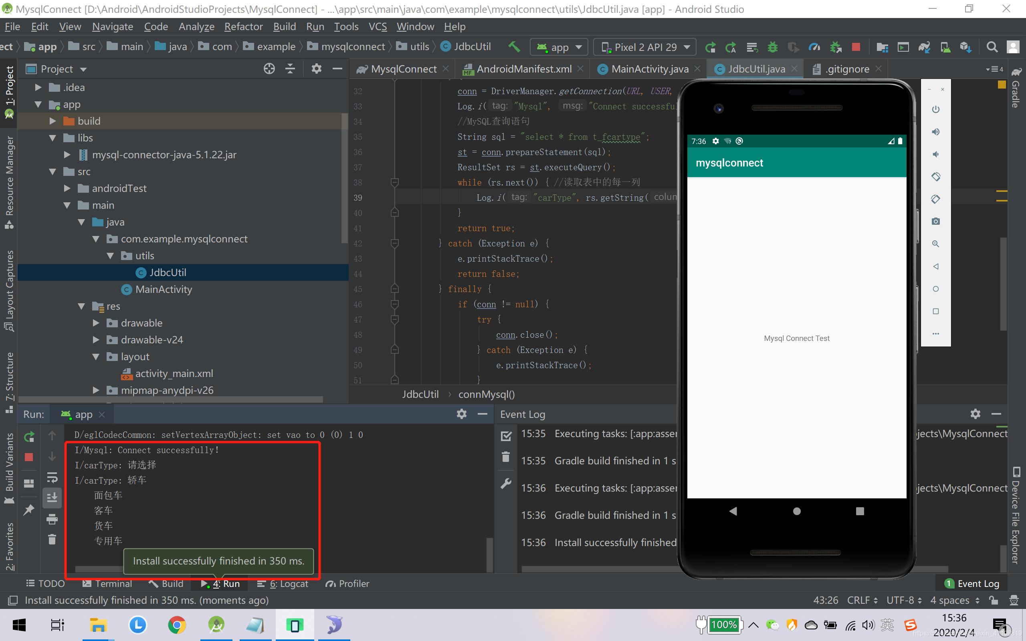The width and height of the screenshot is (1026, 641).
Task: Click the Debug app bug icon
Action: coord(772,47)
